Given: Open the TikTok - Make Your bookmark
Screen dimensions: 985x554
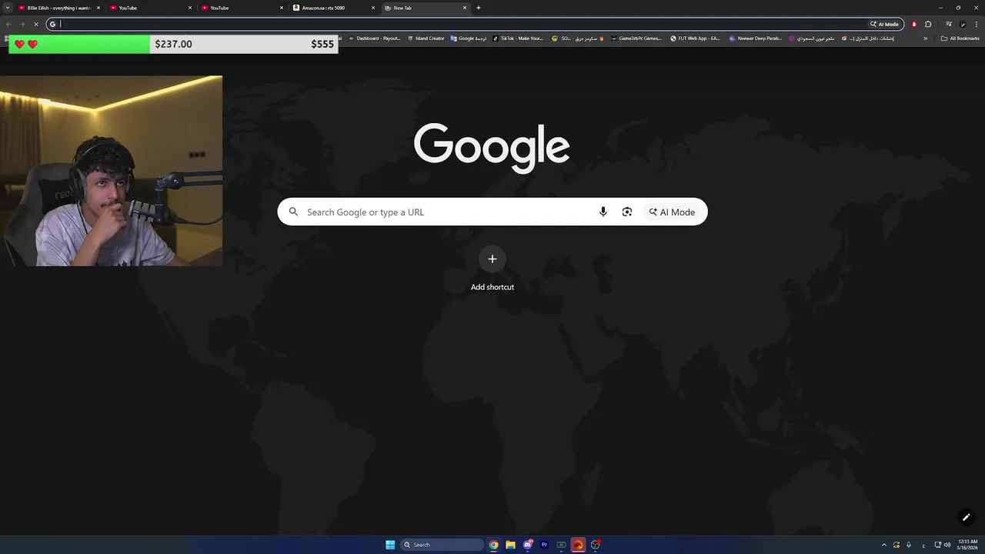Looking at the screenshot, I should 518,38.
